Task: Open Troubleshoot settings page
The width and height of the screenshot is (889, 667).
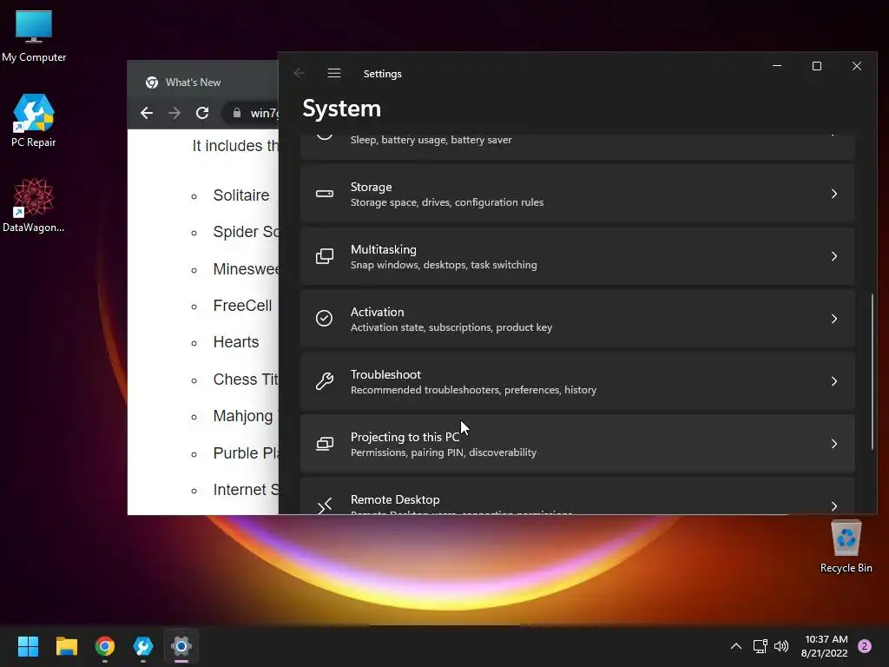Action: 577,381
